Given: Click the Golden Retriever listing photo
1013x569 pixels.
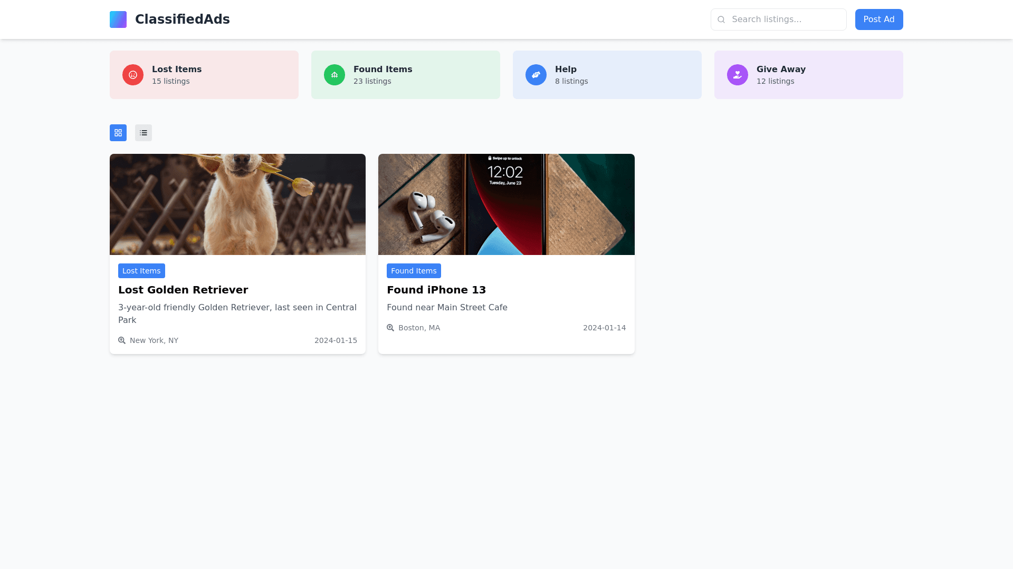Looking at the screenshot, I should pos(237,204).
